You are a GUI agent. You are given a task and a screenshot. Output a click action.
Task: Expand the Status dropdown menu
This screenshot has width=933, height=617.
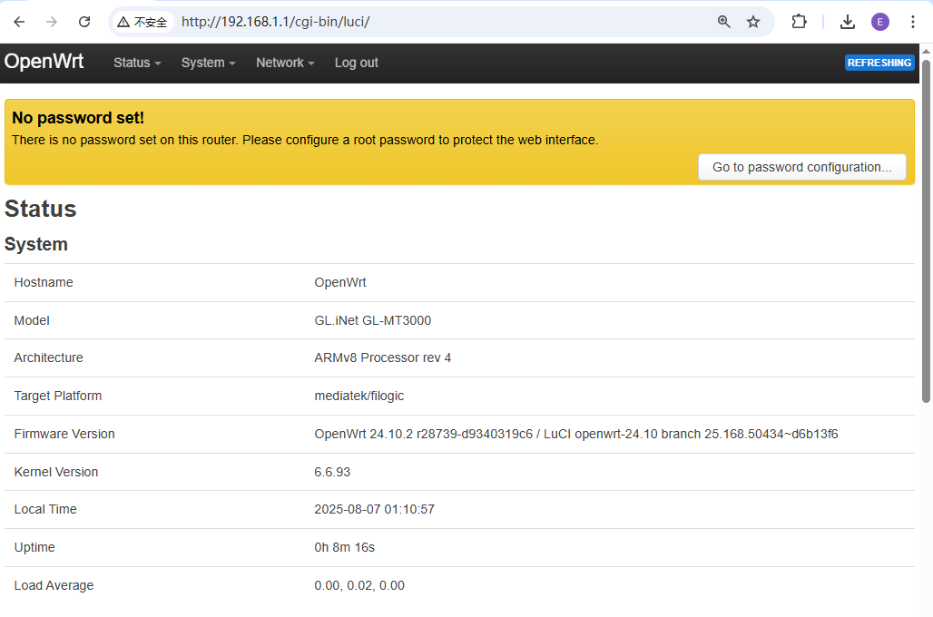(137, 63)
